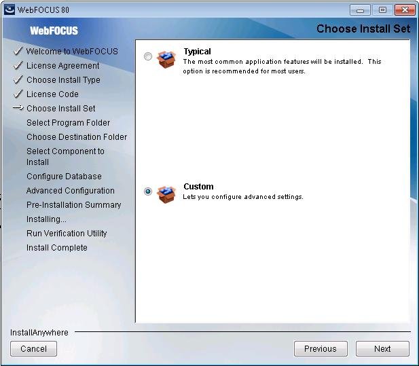Click the 'License Agreement' step label
Image resolution: width=419 pixels, height=366 pixels.
coord(62,65)
